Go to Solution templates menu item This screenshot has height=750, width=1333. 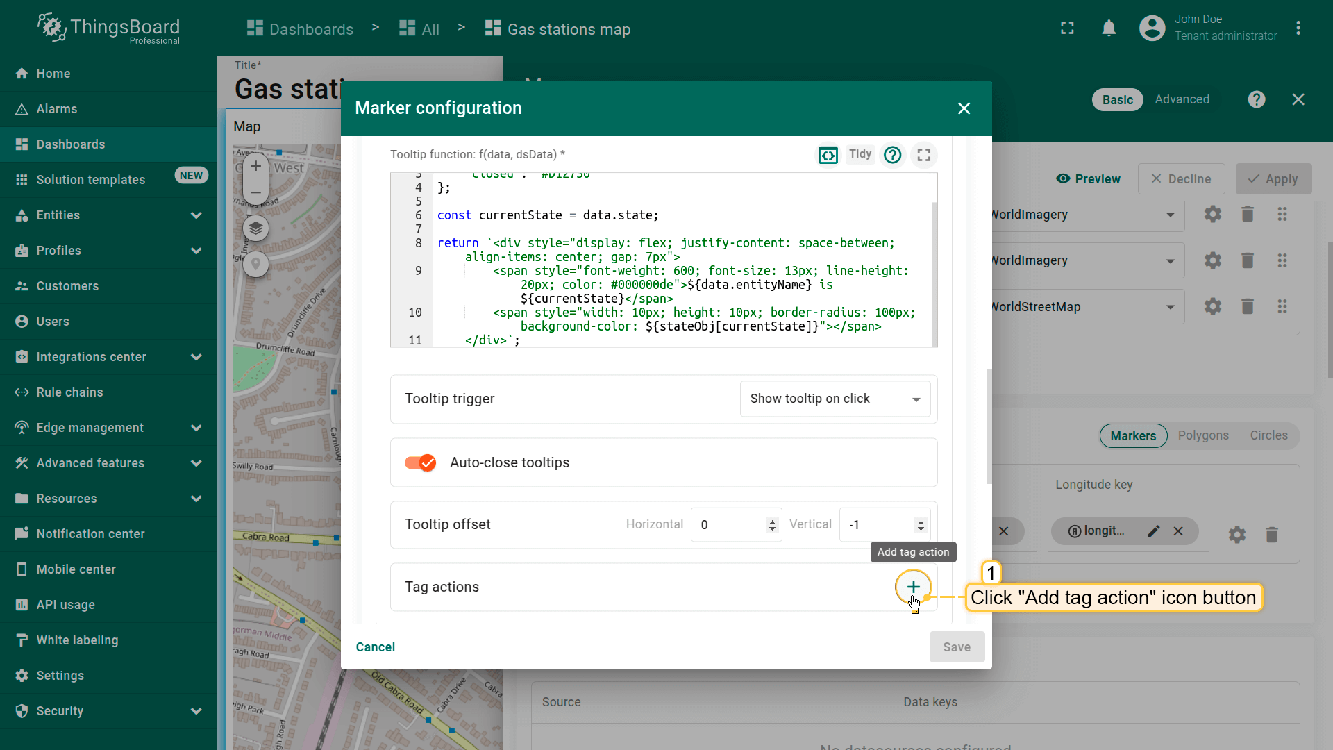[x=90, y=180]
